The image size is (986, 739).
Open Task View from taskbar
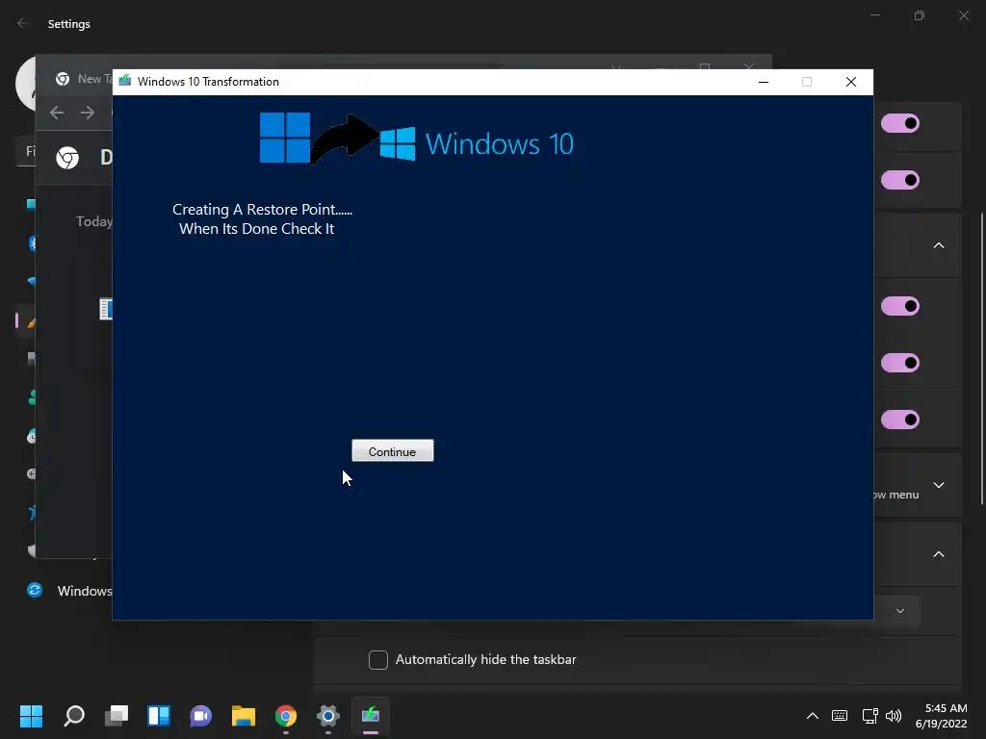117,716
